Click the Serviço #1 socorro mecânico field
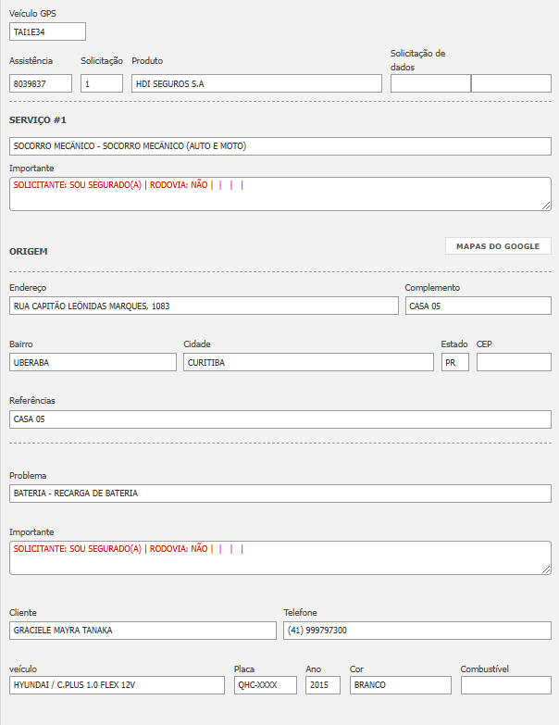 point(279,146)
